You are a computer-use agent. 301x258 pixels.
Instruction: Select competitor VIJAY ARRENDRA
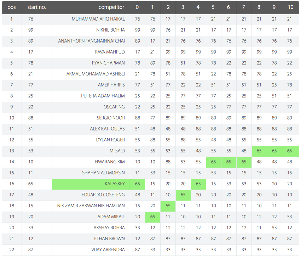click(108, 250)
